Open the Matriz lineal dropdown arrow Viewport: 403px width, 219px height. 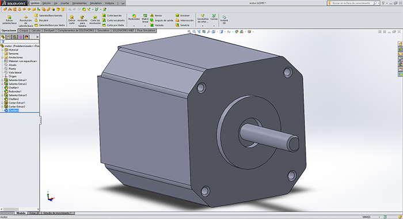pyautogui.click(x=145, y=26)
